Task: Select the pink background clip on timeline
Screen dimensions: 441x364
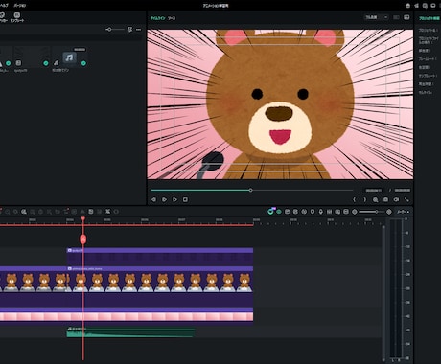Action: pos(127,316)
